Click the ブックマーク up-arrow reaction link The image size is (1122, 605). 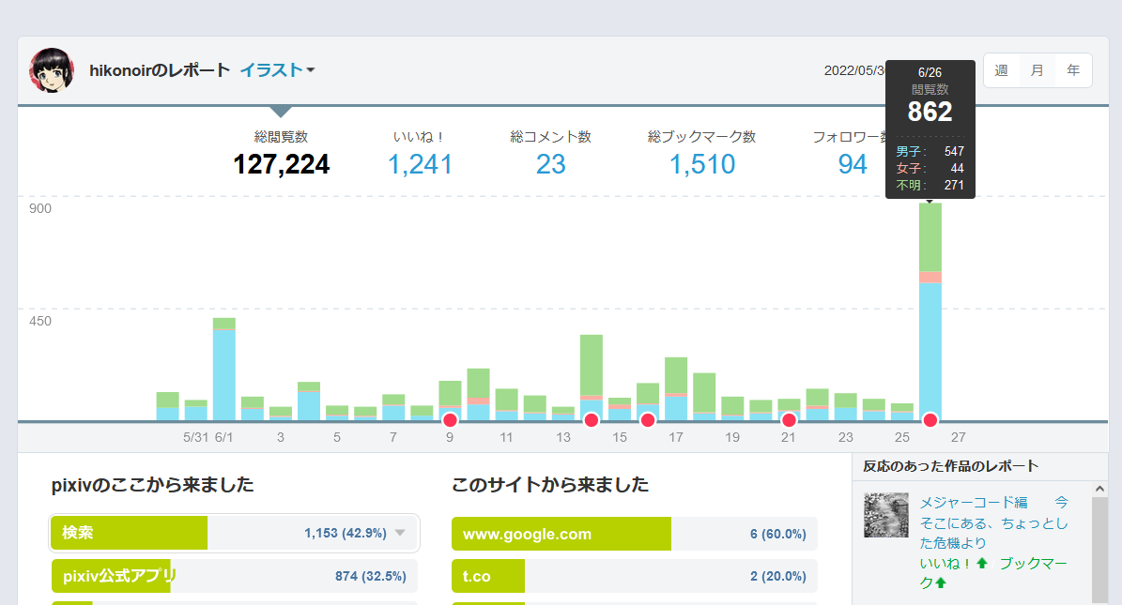pos(994,573)
